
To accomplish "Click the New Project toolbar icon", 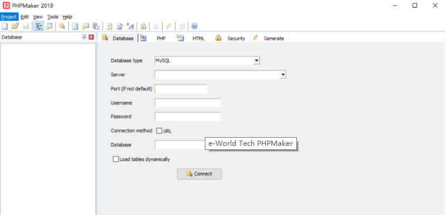I will tap(5, 26).
